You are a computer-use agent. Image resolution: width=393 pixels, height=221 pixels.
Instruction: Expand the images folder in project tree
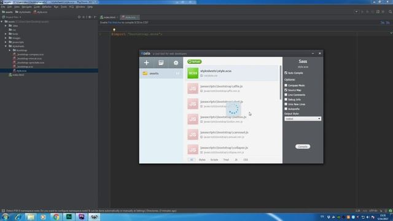[x=6, y=38]
